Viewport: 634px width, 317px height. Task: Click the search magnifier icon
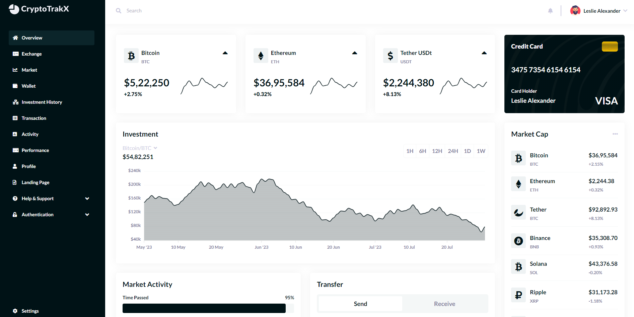point(119,10)
